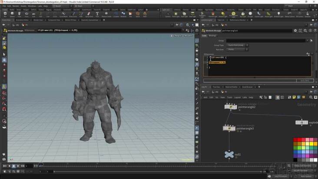
Task: Create a Spot Light from the shelf
Action: (184, 14)
